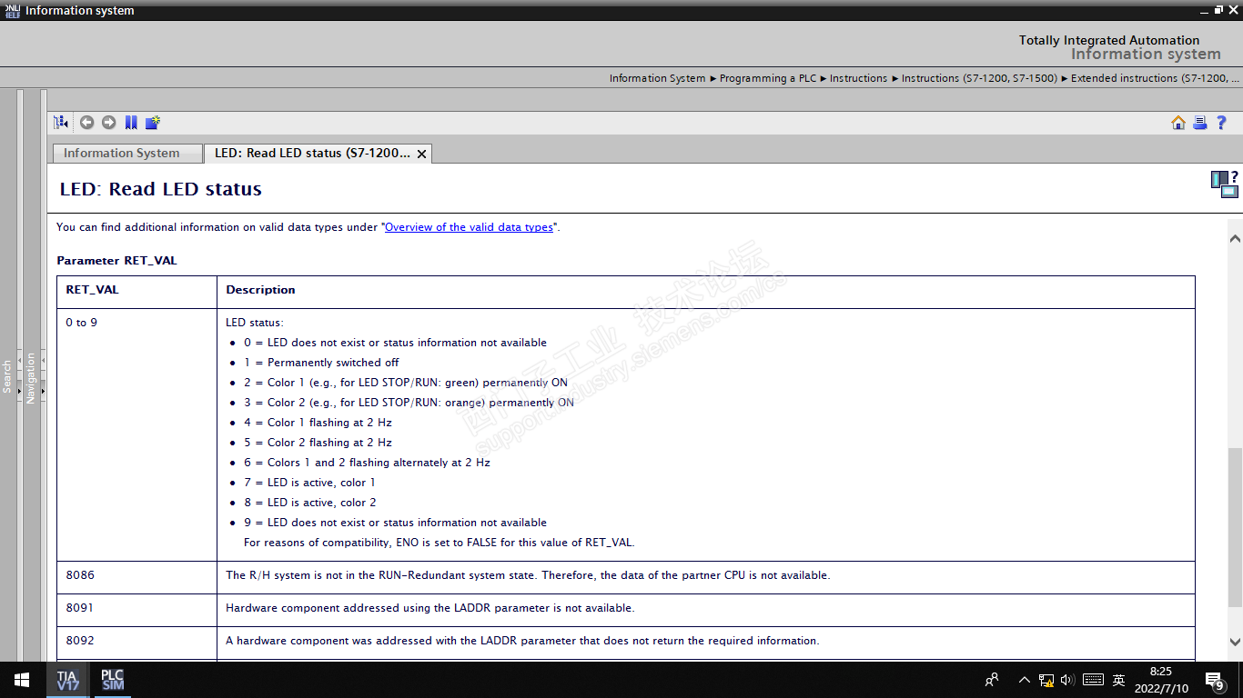Open the Windows Start menu
Screen dimensions: 1243x698
click(22, 680)
